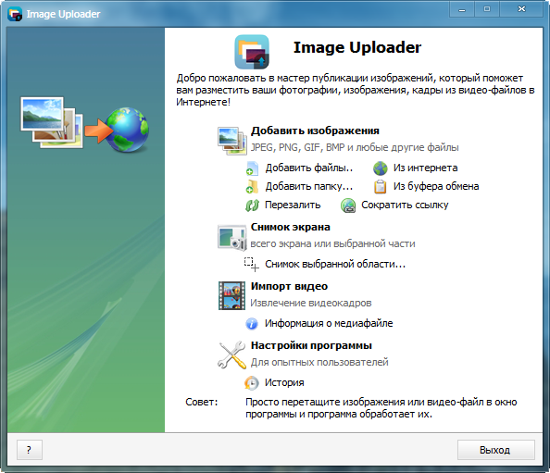550x473 pixels.
Task: Open Импорт видео heading link
Action: pyautogui.click(x=289, y=286)
